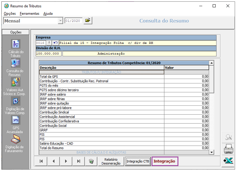
Task: Open the Consulta do Resumo sidebar icon
Action: (16, 63)
